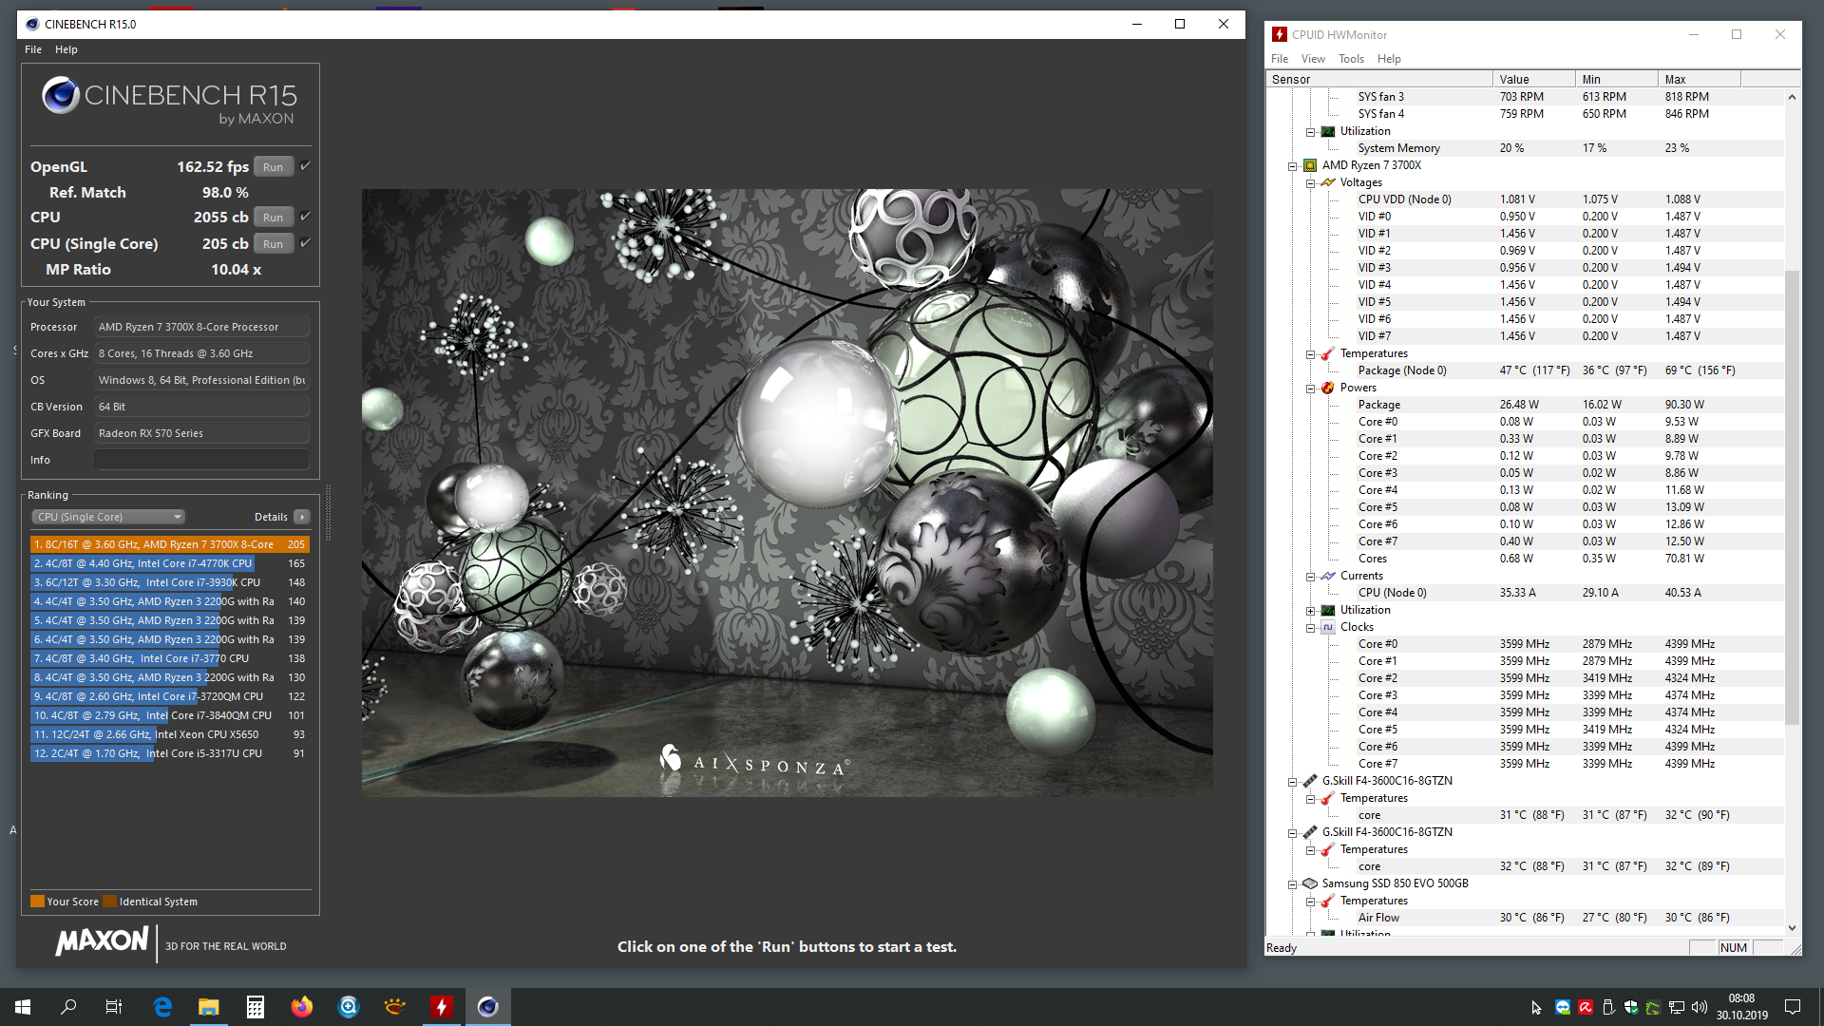Image resolution: width=1824 pixels, height=1026 pixels.
Task: Click the HWMonitor lightning taskbar icon
Action: (x=442, y=1007)
